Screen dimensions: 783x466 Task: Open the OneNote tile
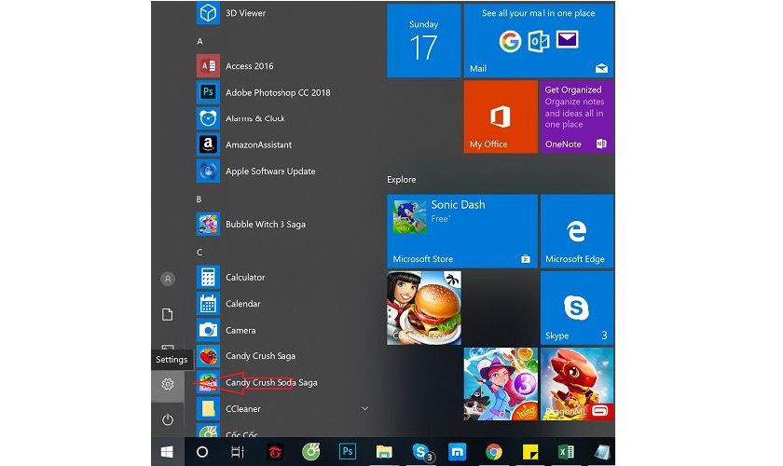(577, 116)
